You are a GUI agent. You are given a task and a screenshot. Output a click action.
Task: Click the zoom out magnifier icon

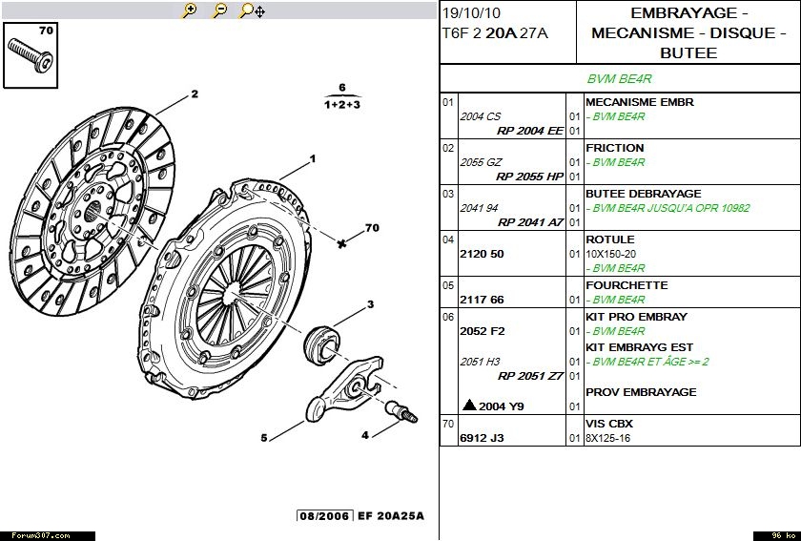(x=219, y=10)
